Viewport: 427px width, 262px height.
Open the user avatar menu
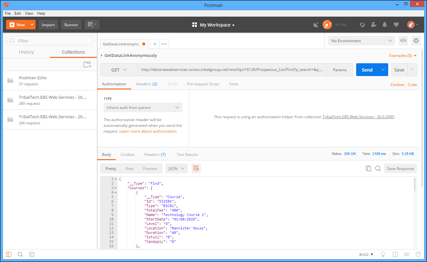click(413, 25)
